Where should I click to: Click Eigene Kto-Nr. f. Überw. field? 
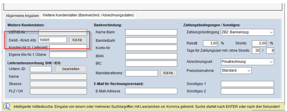[x=68, y=55]
